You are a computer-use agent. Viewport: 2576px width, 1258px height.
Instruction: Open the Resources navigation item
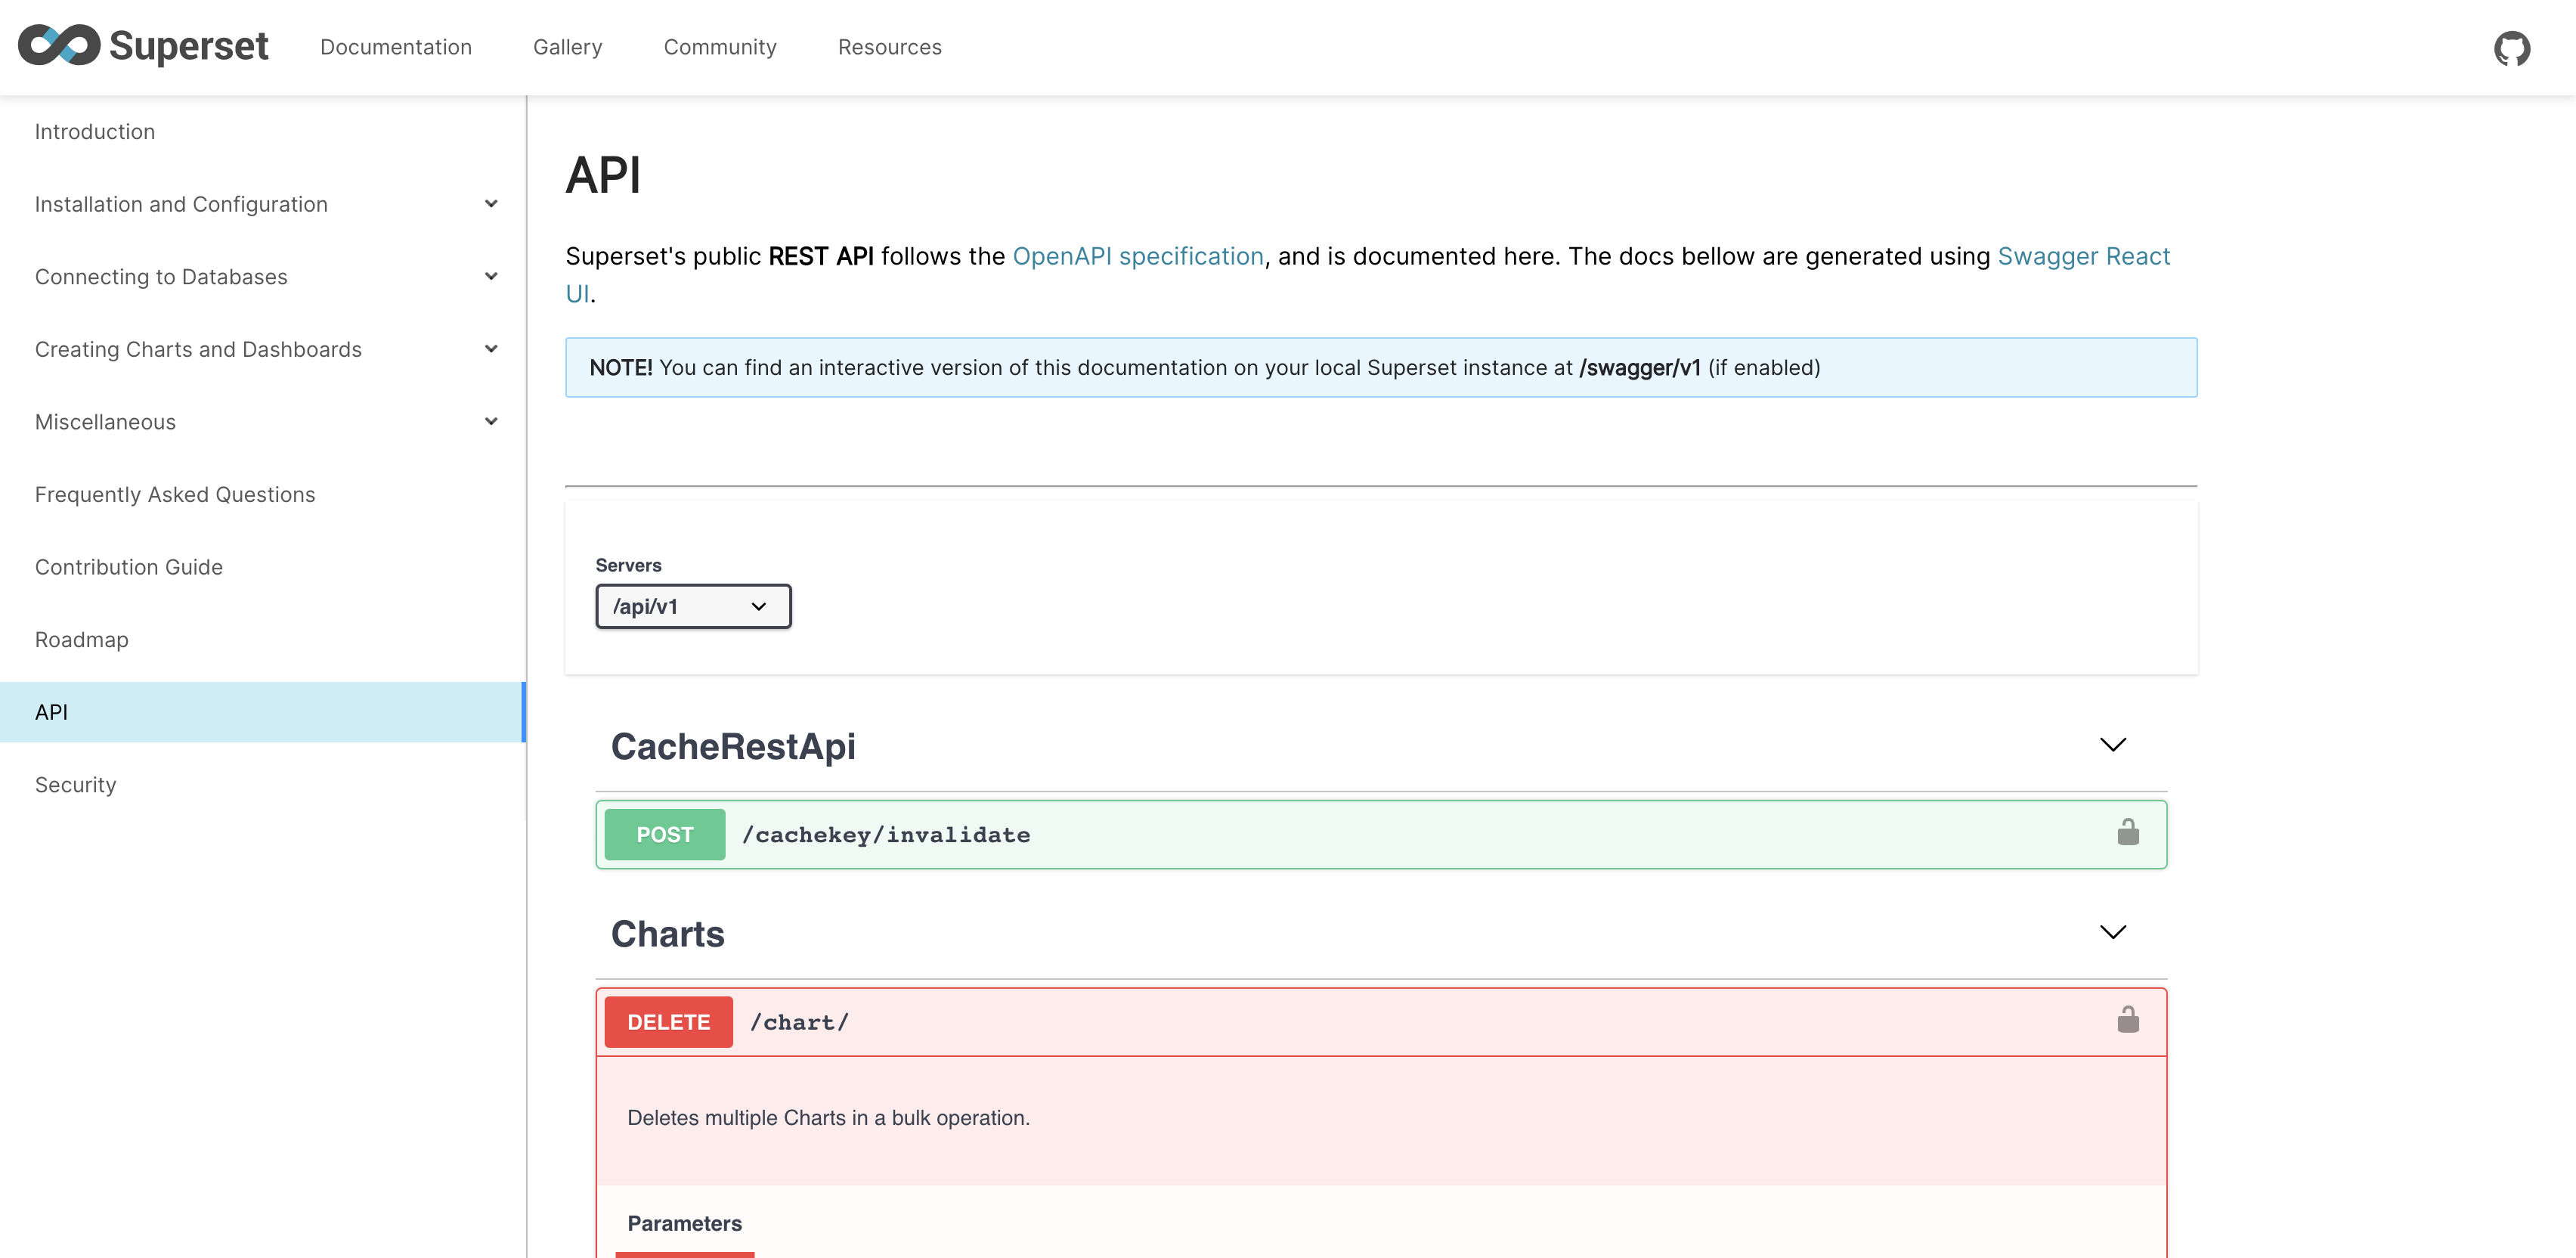pos(889,46)
